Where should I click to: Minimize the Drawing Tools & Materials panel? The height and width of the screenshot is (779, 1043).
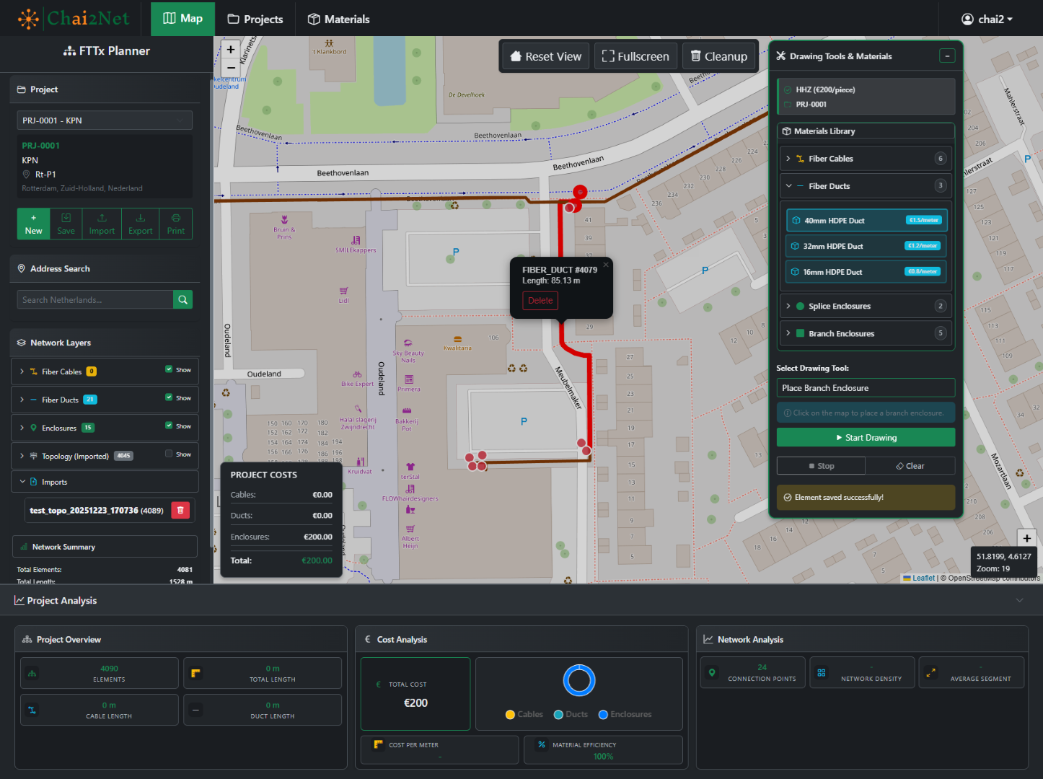click(947, 56)
